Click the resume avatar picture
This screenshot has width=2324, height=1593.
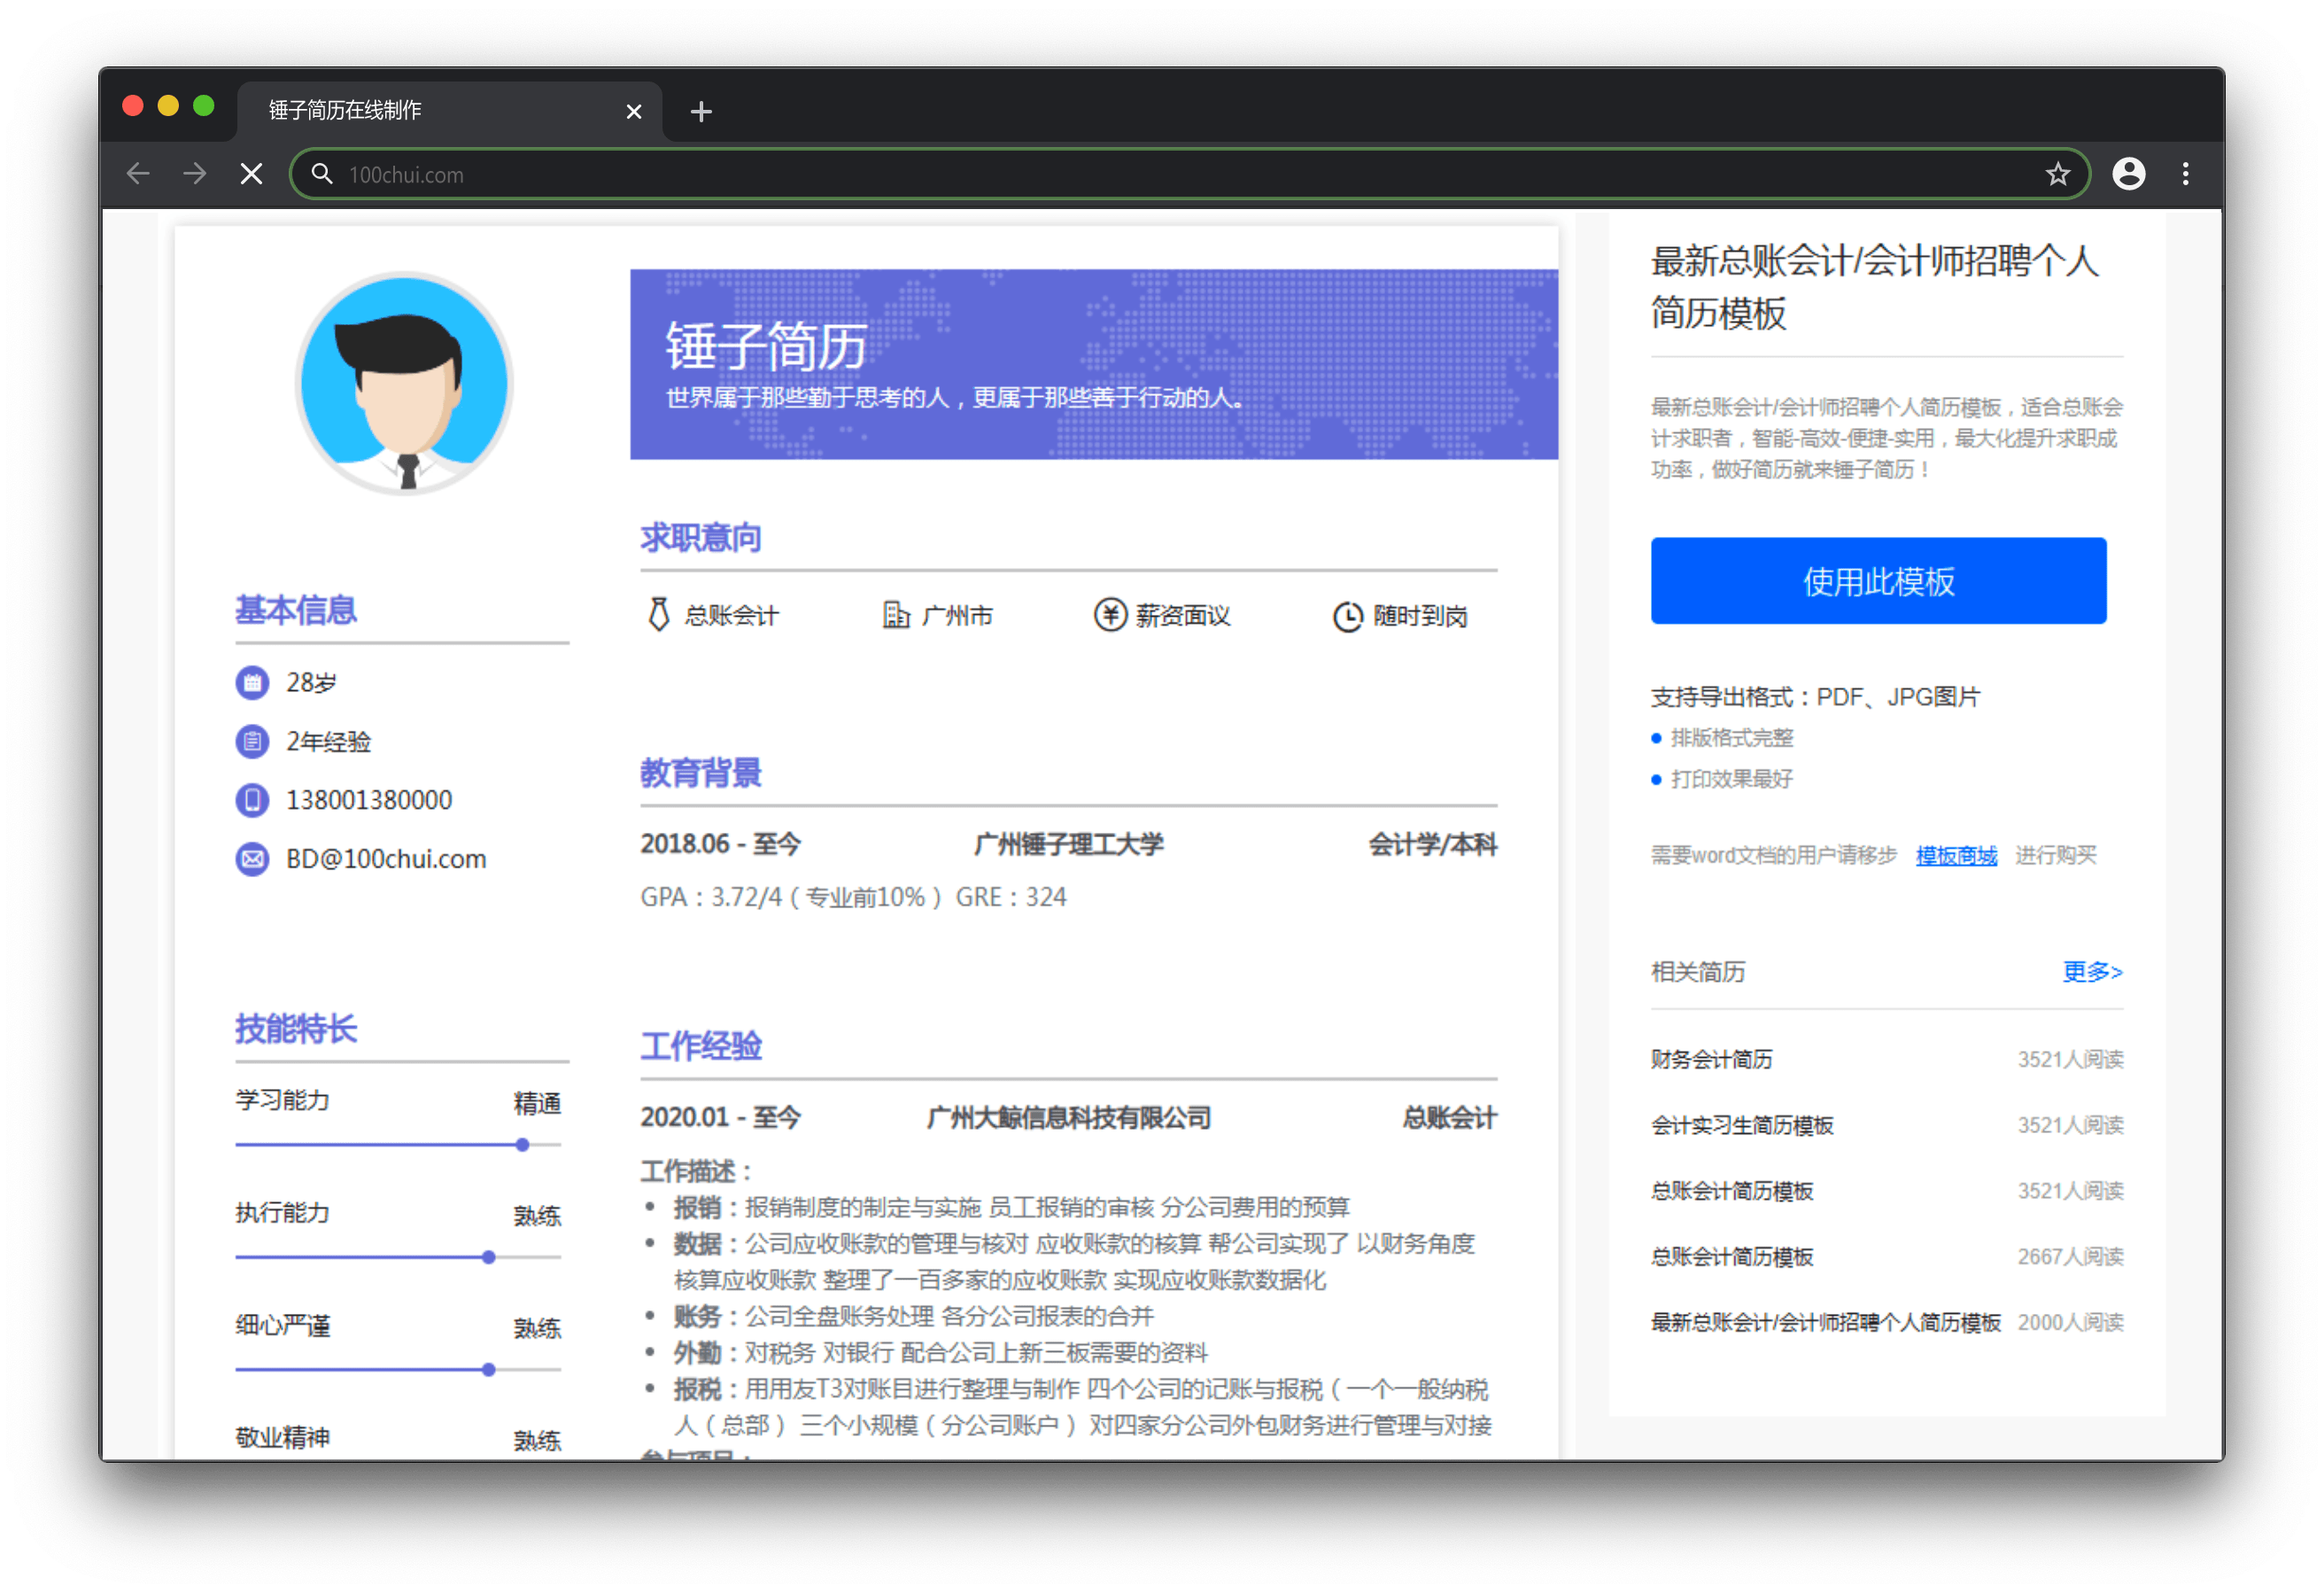coord(404,384)
